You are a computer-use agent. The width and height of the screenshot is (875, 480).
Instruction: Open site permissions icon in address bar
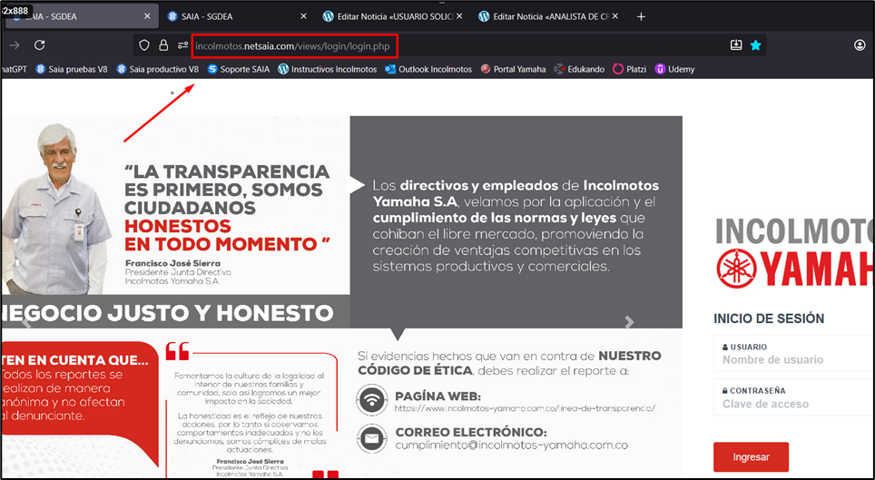[x=182, y=45]
